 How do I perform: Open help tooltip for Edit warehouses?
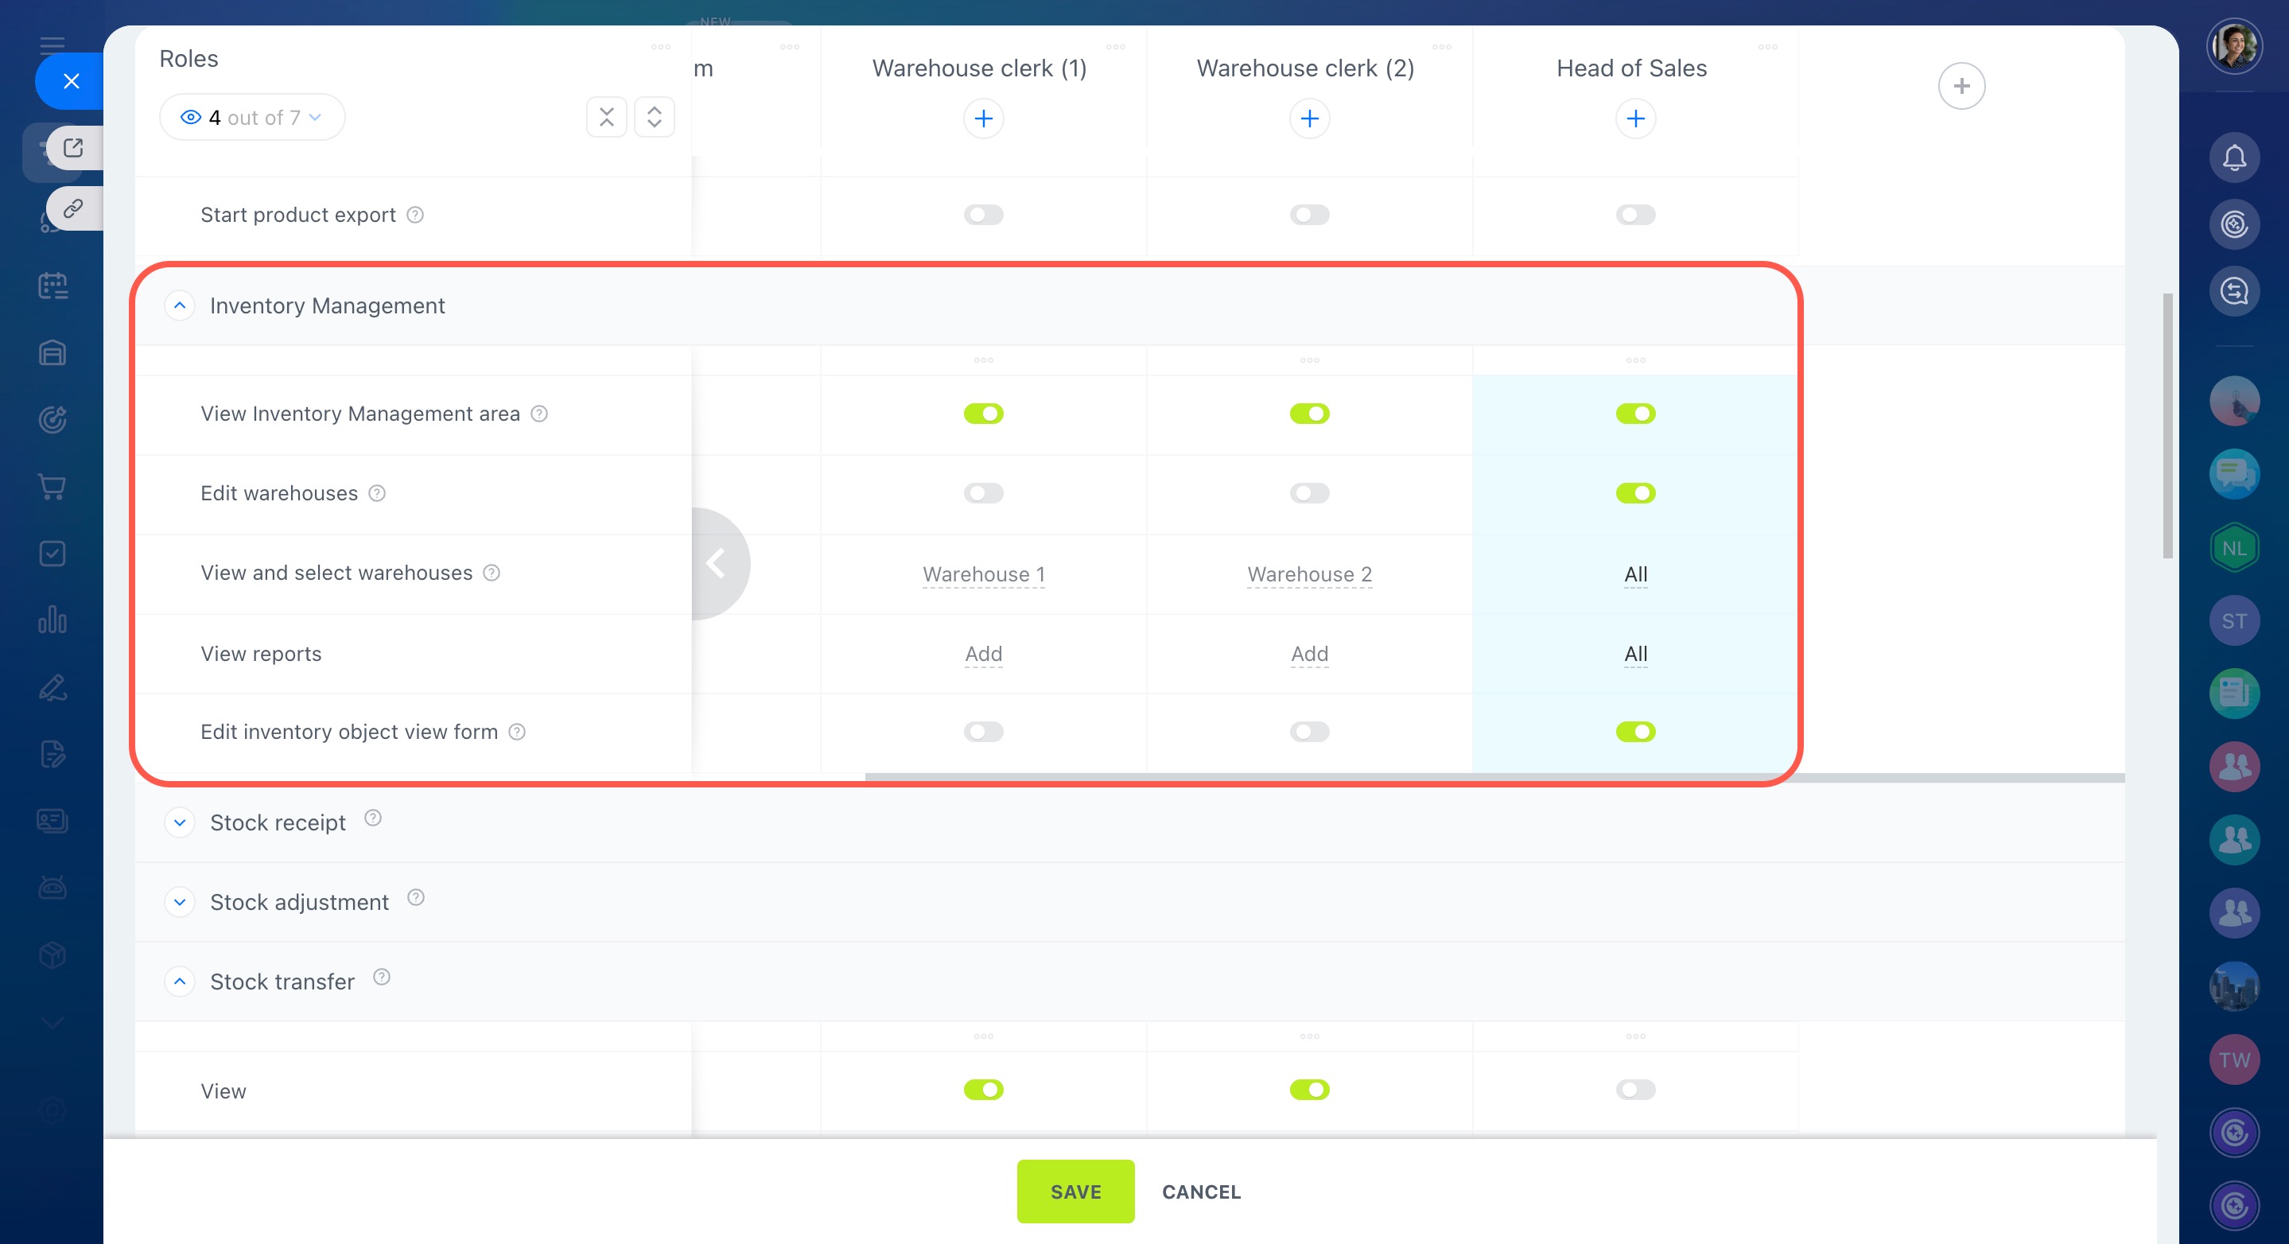coord(377,493)
